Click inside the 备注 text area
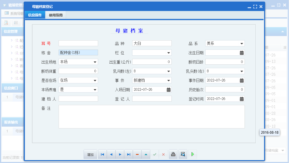289x163 pixels. tap(151, 117)
